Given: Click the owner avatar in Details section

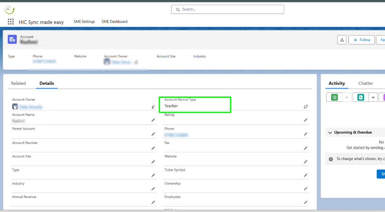Looking at the screenshot, I should click(x=15, y=106).
